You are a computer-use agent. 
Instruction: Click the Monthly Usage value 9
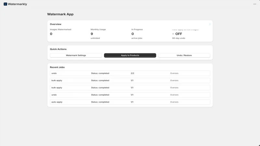(x=92, y=34)
